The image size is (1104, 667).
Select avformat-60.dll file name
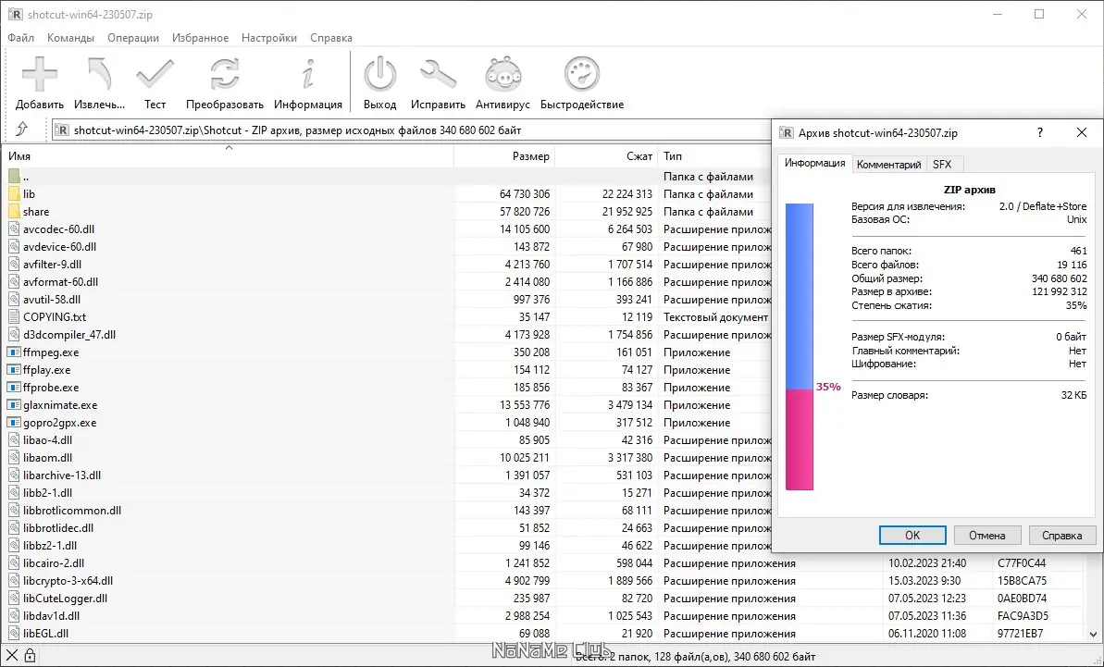pos(60,282)
